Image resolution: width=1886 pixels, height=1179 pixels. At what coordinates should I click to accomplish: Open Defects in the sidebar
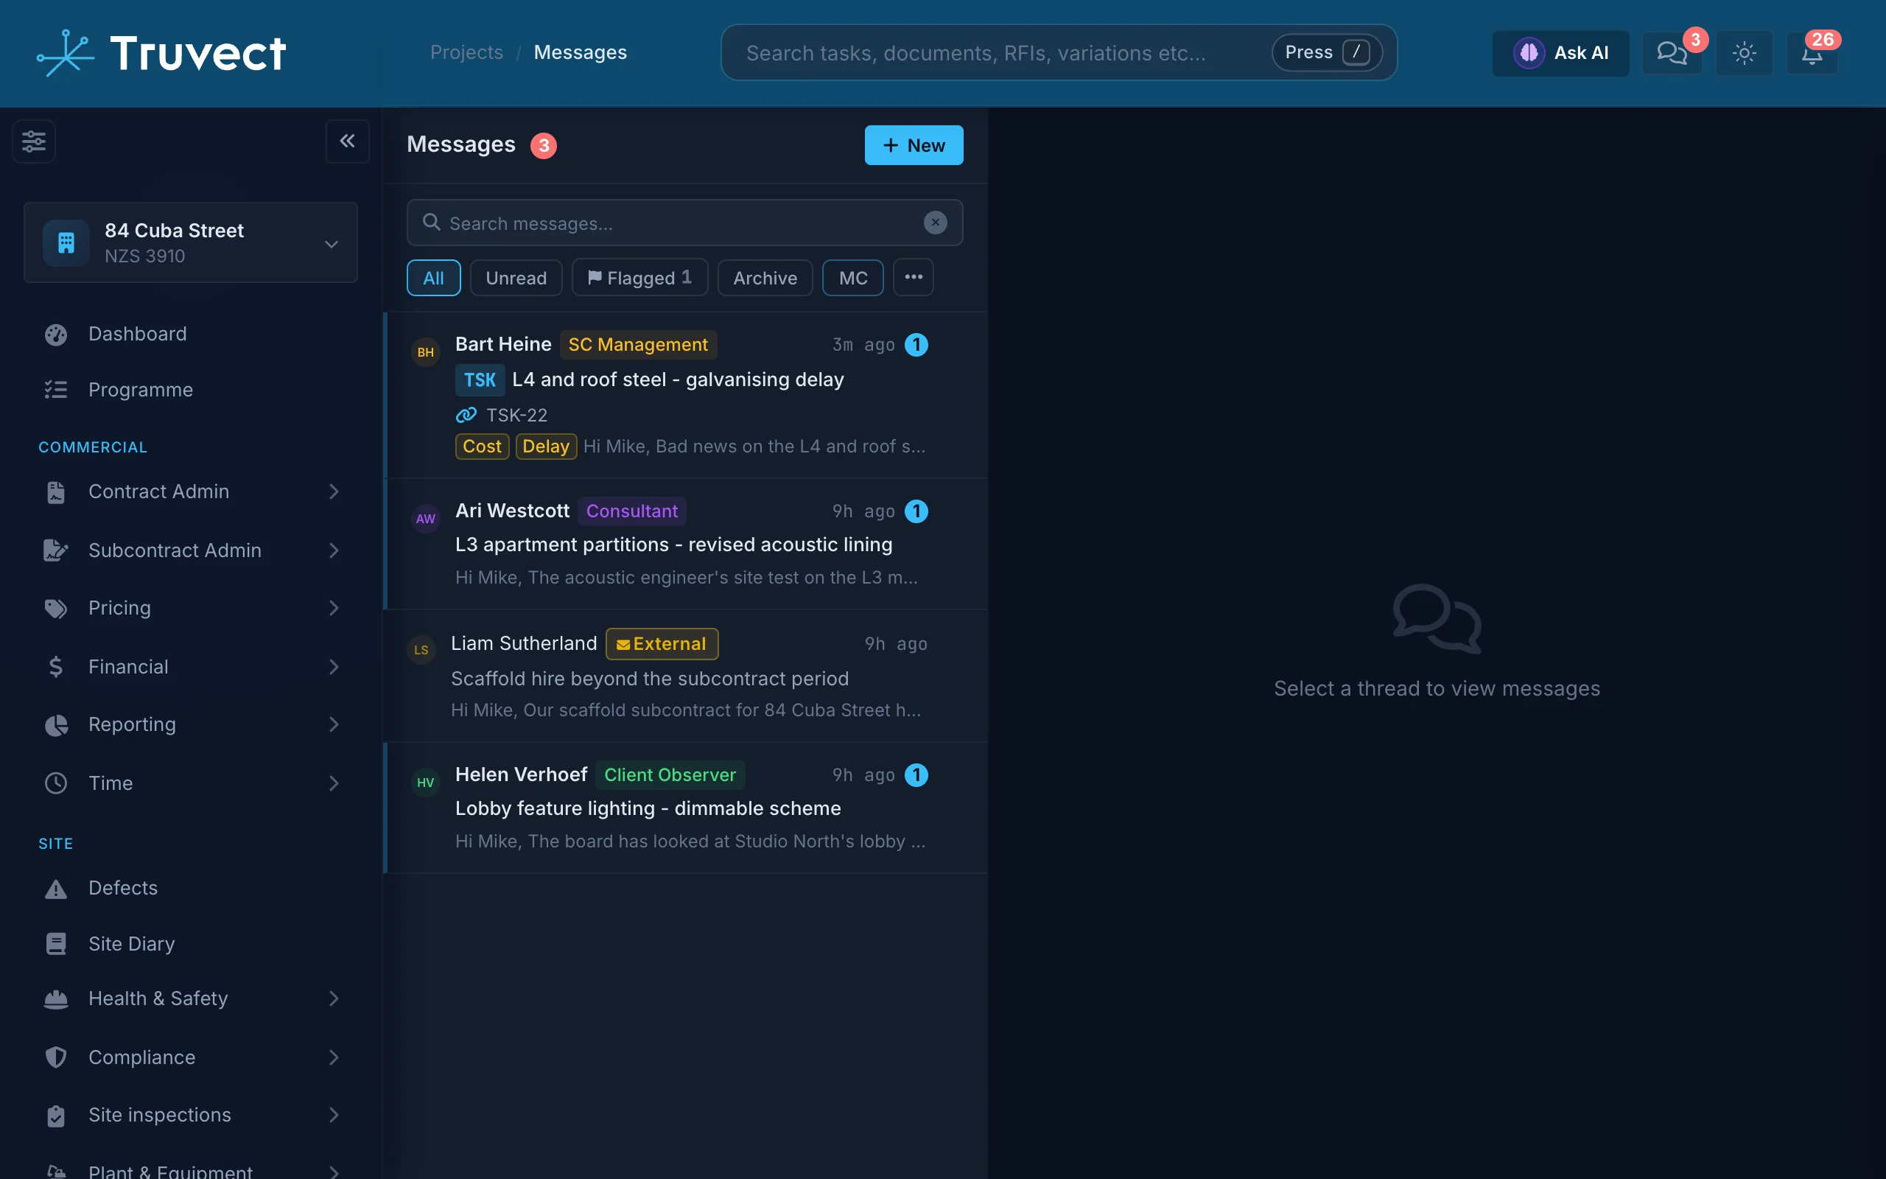(x=191, y=888)
